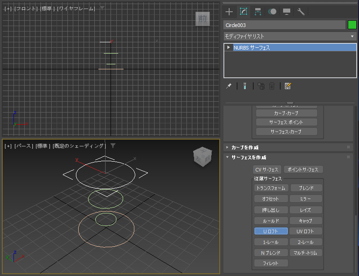Click the カーブ-カーブ button
359x276 pixels.
286,113
